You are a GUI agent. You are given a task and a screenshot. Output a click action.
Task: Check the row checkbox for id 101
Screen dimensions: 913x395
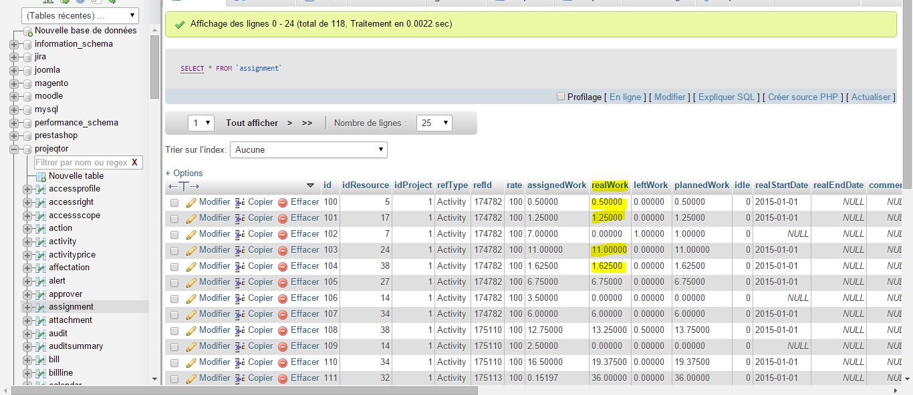pos(174,218)
